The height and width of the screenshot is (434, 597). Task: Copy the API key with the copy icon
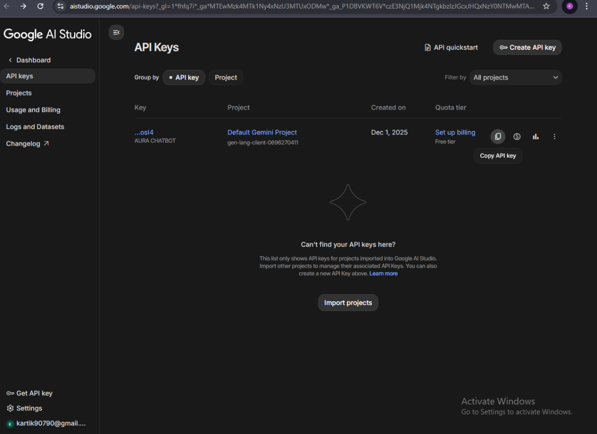coord(497,136)
